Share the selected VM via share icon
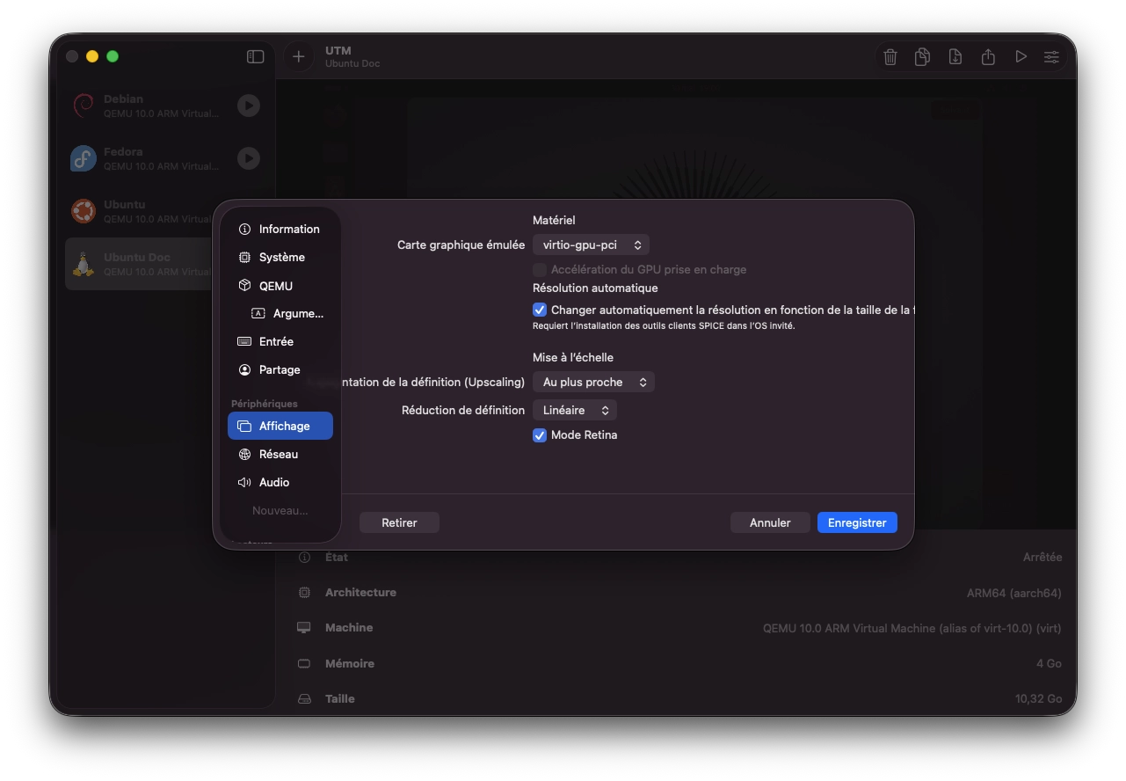The width and height of the screenshot is (1126, 781). click(988, 57)
